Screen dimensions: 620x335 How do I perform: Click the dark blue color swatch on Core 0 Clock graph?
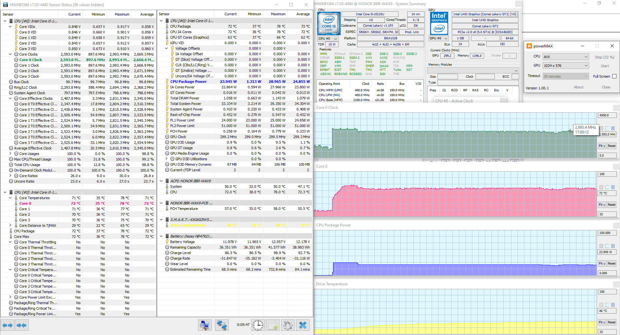613,128
